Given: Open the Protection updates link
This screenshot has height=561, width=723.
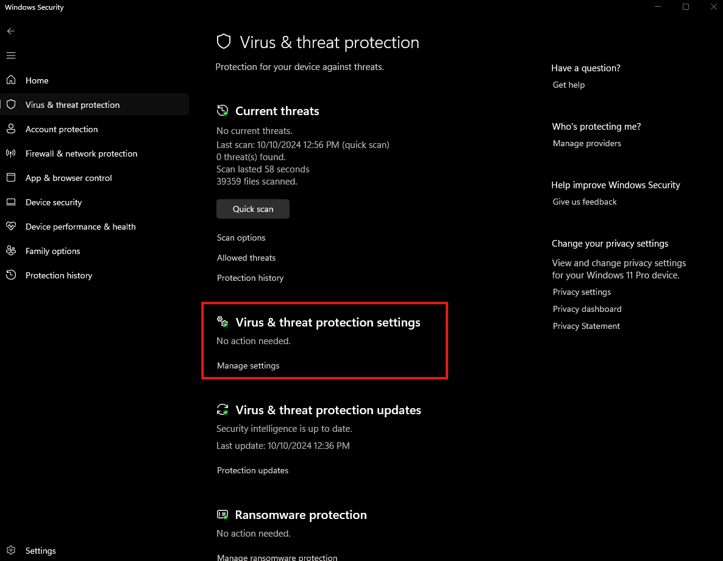Looking at the screenshot, I should [253, 470].
